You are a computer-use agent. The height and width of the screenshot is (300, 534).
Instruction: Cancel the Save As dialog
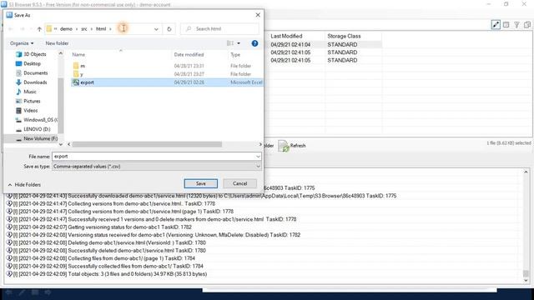239,183
